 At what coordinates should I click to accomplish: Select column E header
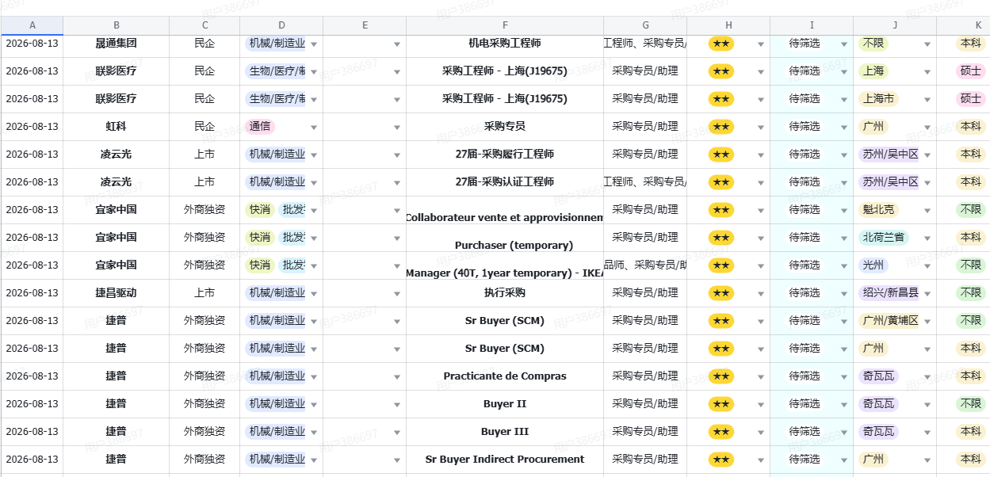pyautogui.click(x=365, y=25)
